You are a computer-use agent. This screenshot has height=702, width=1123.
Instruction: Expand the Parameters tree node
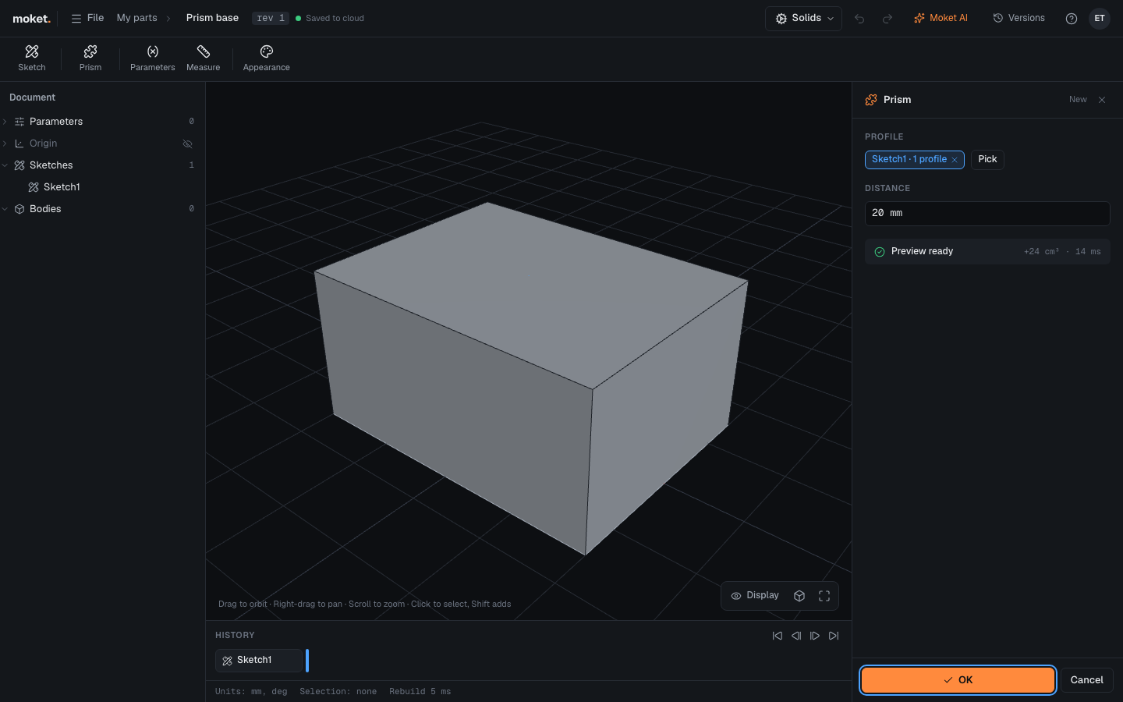(x=5, y=122)
